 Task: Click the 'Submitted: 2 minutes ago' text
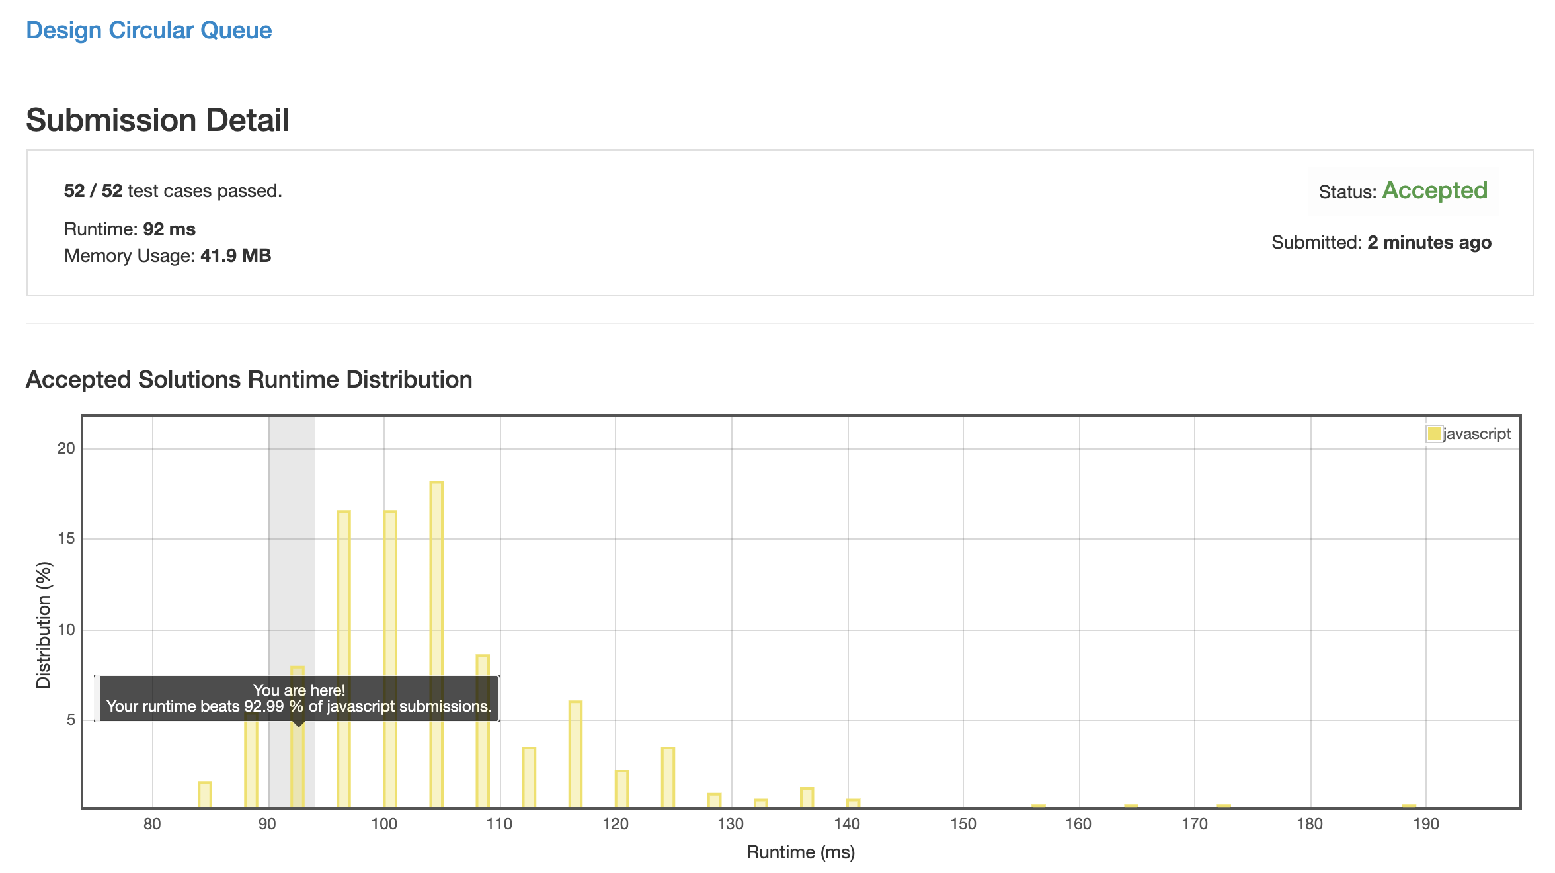point(1381,243)
